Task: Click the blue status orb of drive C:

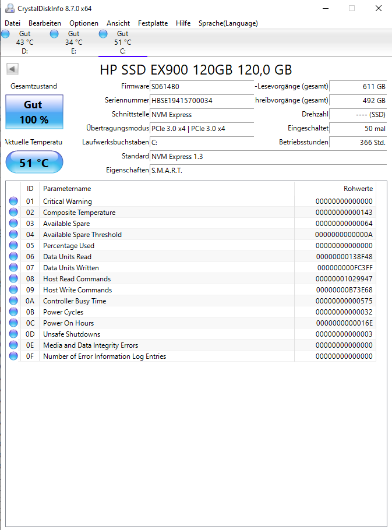Action: (103, 34)
